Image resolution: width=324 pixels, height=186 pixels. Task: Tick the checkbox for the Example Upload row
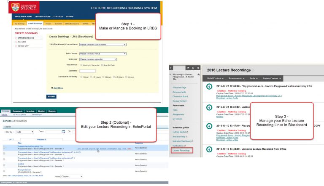pos(4,171)
